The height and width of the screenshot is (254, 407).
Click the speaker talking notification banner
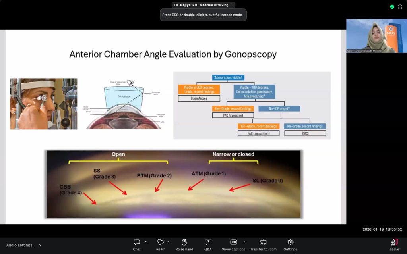coord(203,5)
